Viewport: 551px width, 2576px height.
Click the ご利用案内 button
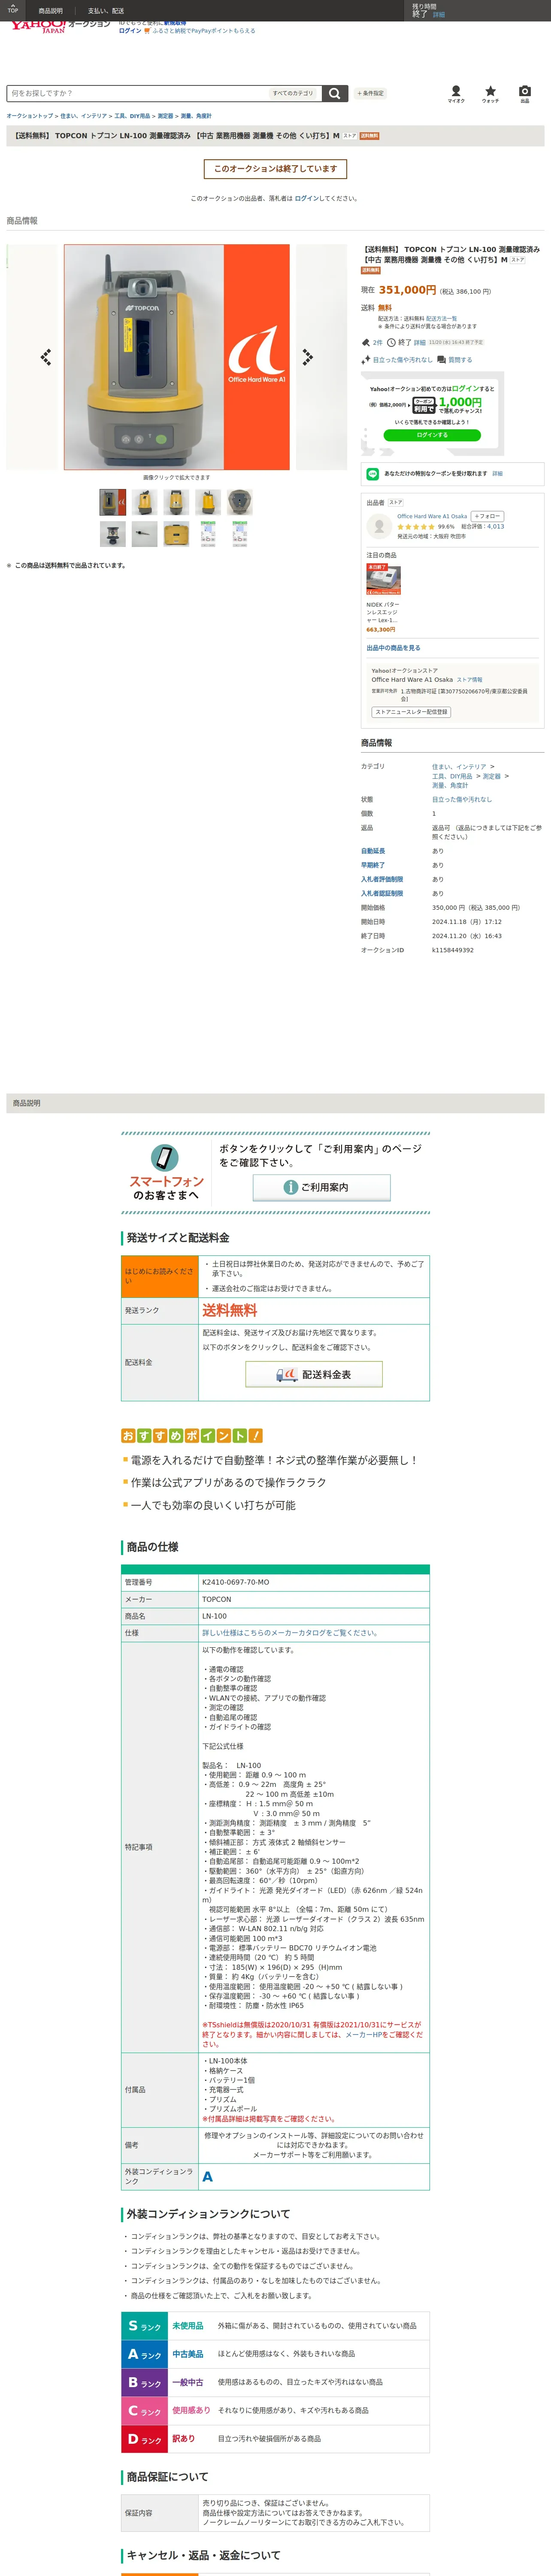321,1187
